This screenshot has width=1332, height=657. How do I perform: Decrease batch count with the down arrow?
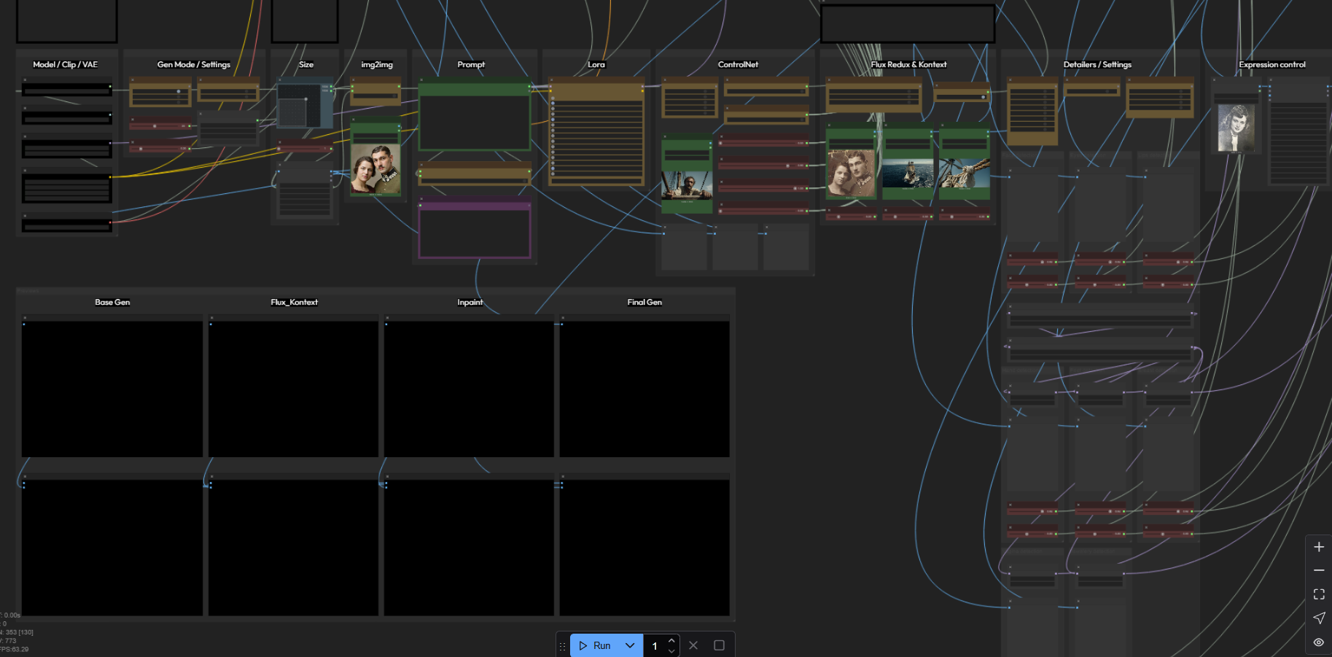coord(671,650)
